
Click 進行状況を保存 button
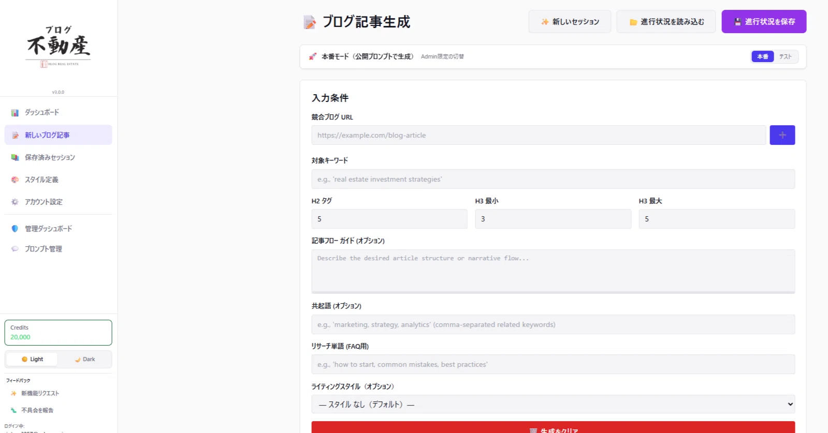[764, 22]
